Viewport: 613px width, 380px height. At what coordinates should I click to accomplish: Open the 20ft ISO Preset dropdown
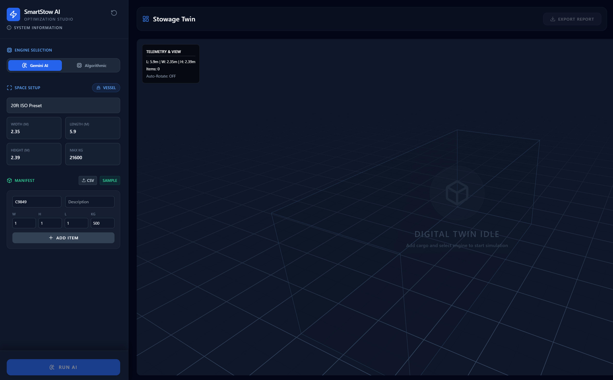click(x=63, y=106)
